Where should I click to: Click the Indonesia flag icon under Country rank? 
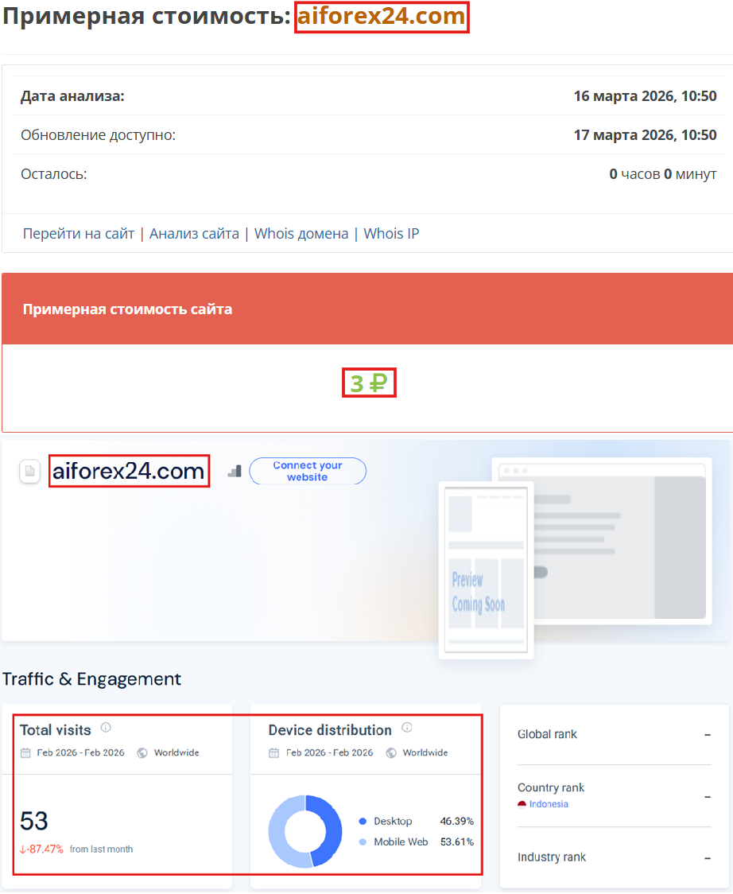[x=523, y=804]
